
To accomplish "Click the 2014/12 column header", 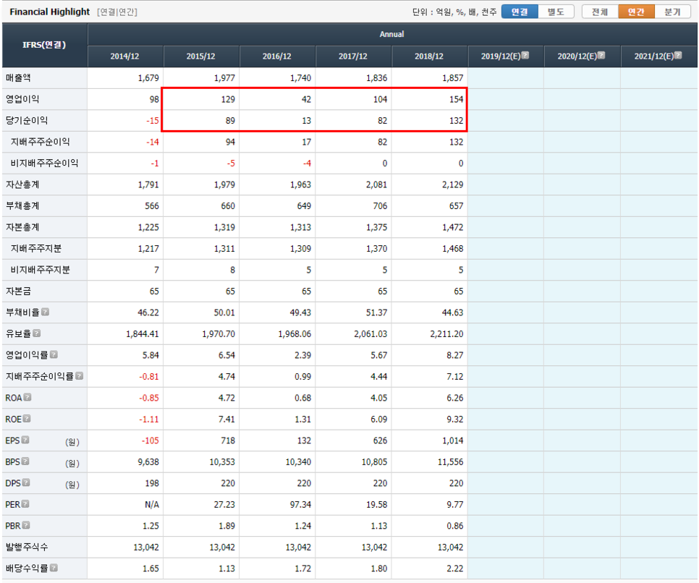I will point(124,56).
